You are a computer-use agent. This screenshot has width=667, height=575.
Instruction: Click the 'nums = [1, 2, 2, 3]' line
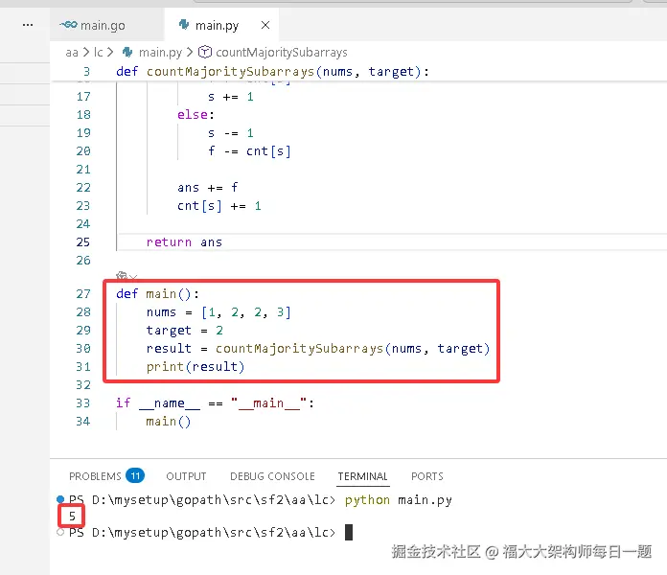click(218, 312)
